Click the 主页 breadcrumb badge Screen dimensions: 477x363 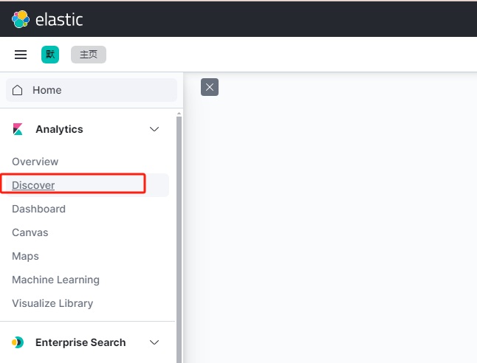(x=89, y=55)
